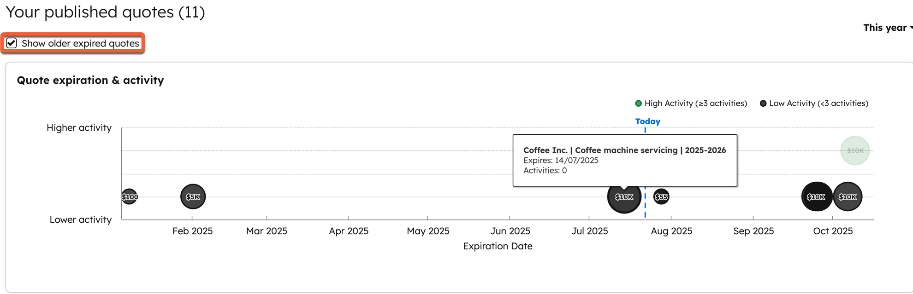Select the $55 quote bubble
This screenshot has height=294, width=913.
point(661,197)
